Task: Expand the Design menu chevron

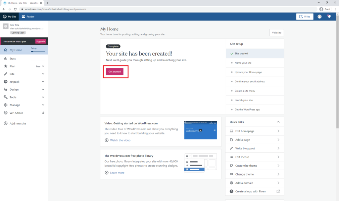Action: point(43,89)
